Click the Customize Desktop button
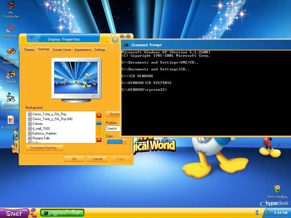The height and width of the screenshot is (218, 291). point(45,148)
